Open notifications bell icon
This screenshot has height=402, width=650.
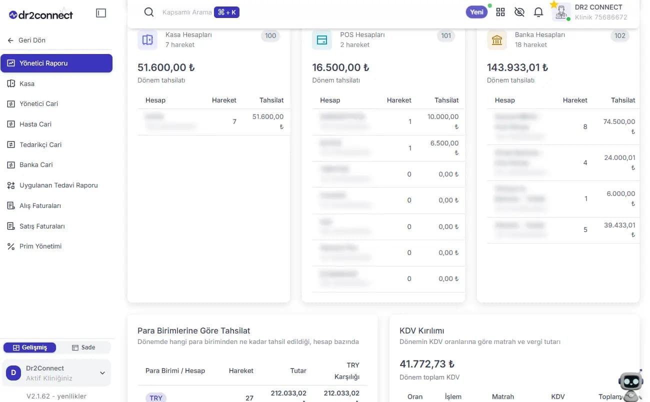coord(538,12)
